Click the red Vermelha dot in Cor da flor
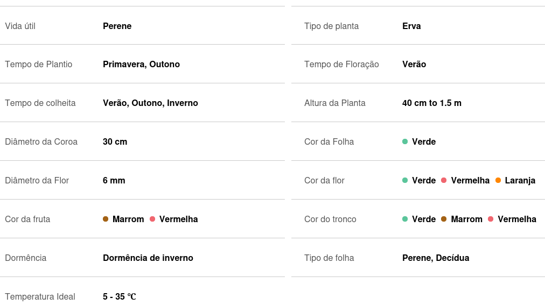The image size is (545, 305). click(444, 180)
